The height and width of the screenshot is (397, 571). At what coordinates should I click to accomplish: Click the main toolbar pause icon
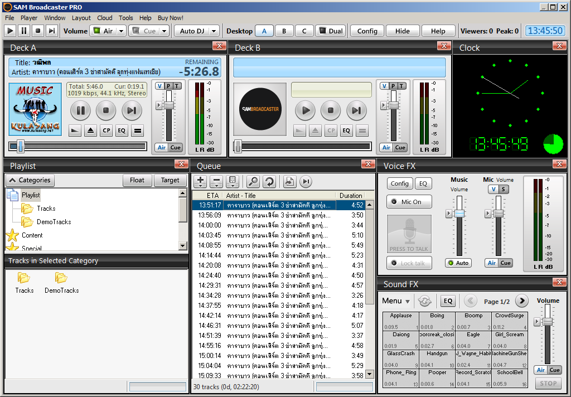tap(24, 31)
